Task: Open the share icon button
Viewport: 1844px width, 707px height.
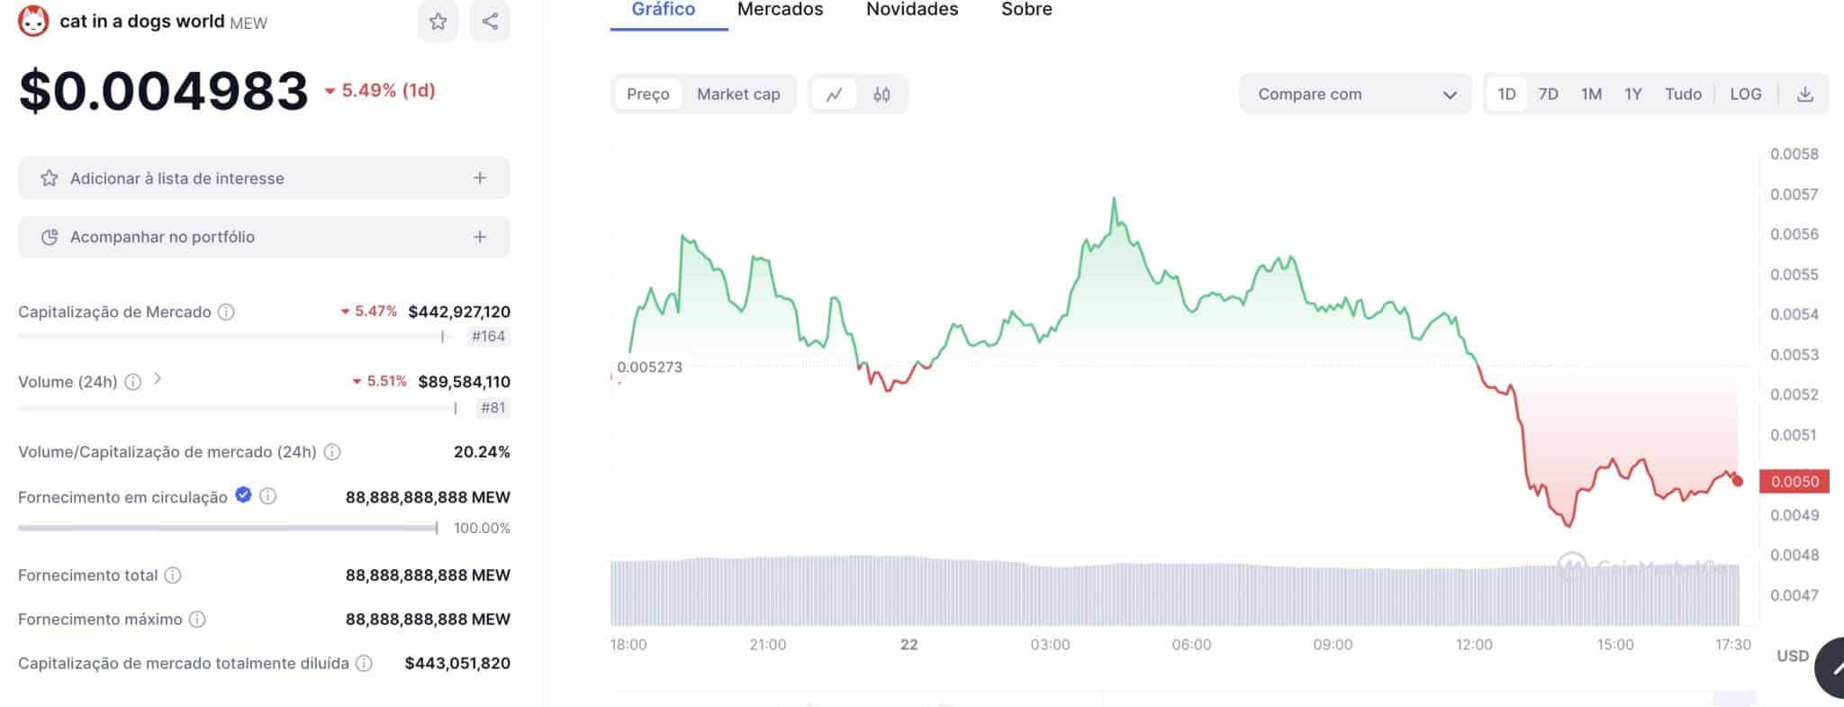Action: 490,21
